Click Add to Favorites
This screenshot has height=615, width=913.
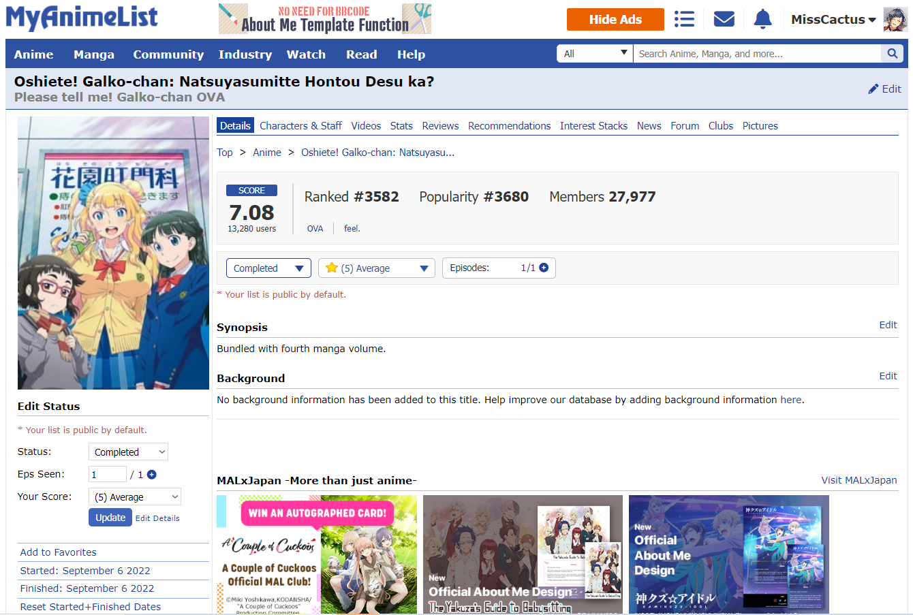[58, 552]
